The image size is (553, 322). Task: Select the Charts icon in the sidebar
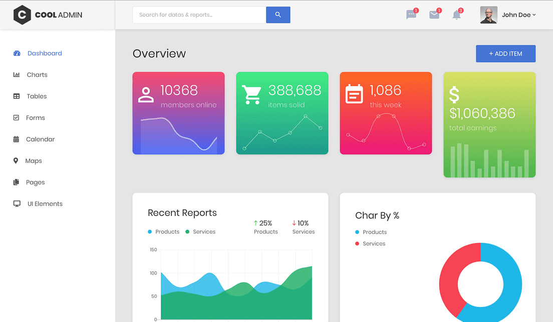pyautogui.click(x=17, y=75)
